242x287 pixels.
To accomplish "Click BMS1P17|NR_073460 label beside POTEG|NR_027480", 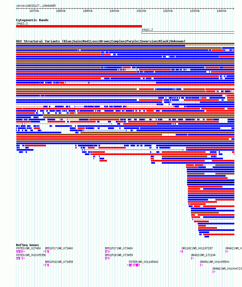I will click(59, 248).
